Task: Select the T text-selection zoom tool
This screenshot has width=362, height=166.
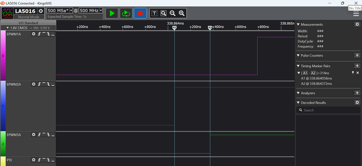Action: (154, 13)
